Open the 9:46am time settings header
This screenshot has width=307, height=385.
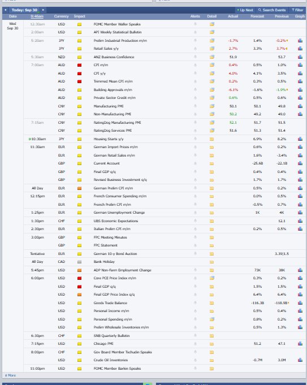(37, 16)
